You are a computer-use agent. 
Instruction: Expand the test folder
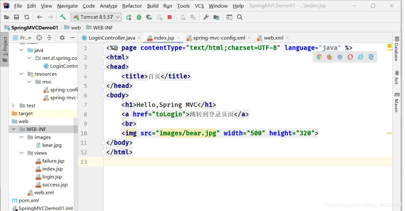[13, 105]
